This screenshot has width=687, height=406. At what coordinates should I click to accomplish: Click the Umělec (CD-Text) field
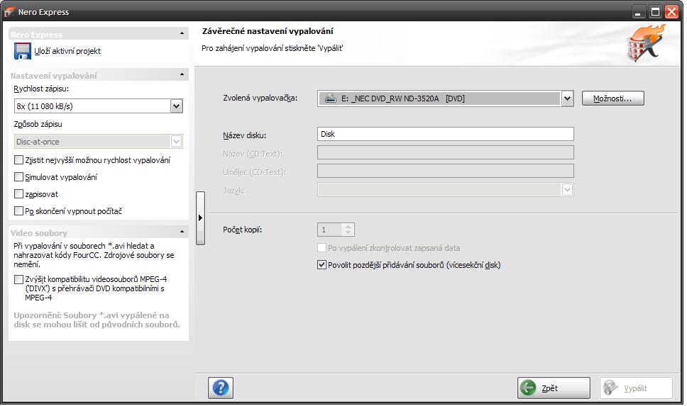445,171
